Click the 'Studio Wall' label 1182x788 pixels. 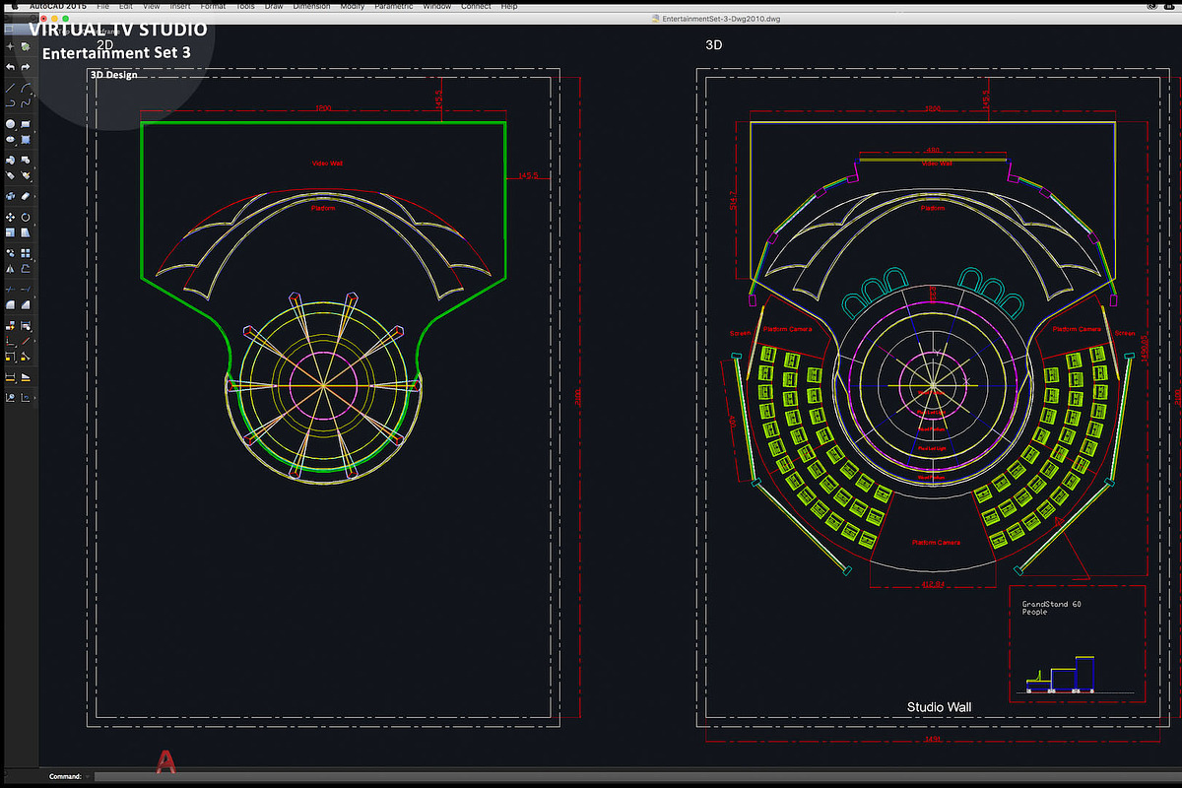point(939,707)
